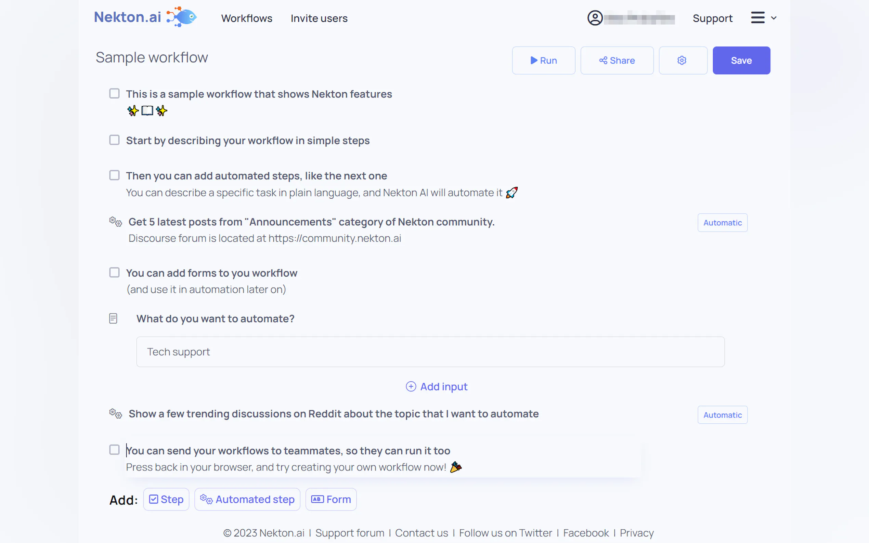
Task: Click the plus circle Add input icon
Action: [x=411, y=386]
